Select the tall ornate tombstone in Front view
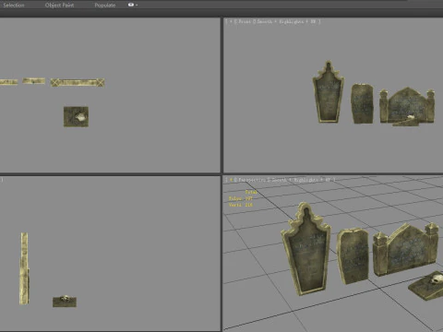This screenshot has height=332, width=443. (329, 92)
